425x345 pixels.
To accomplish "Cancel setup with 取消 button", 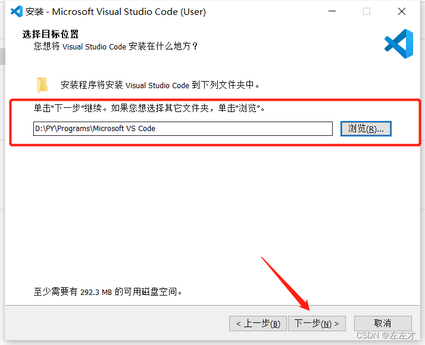I will tap(383, 324).
